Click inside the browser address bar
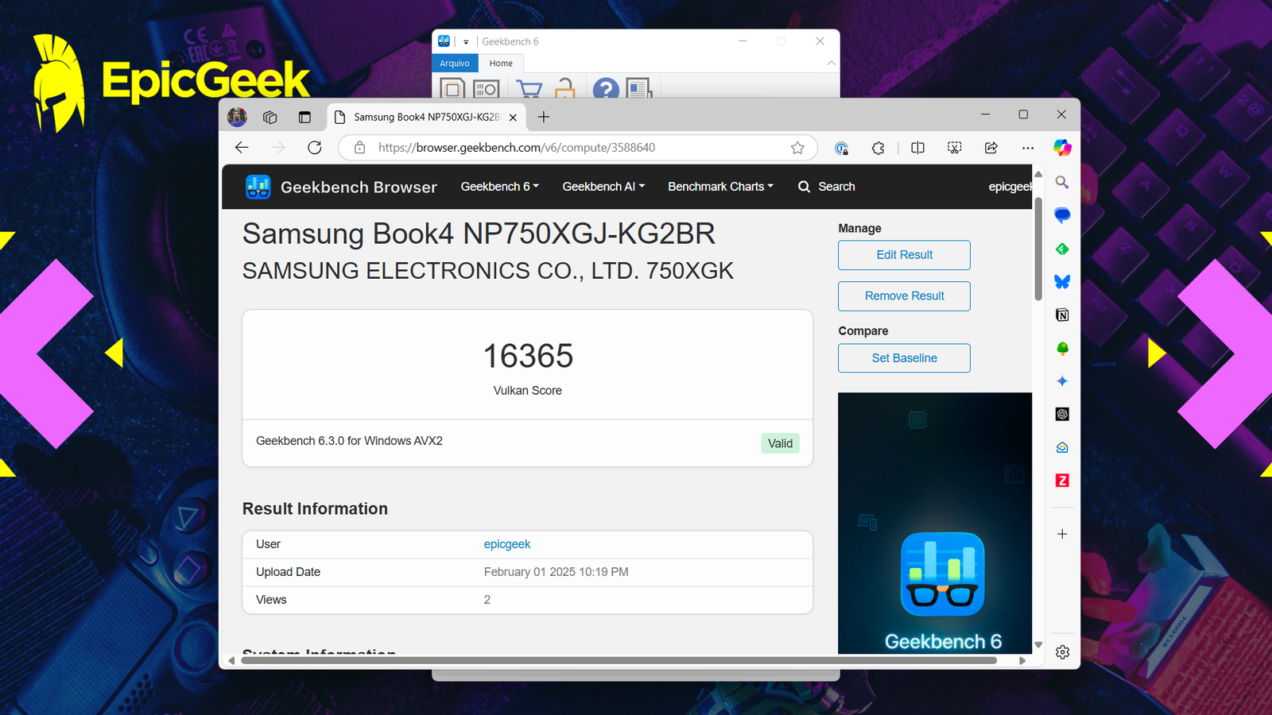The height and width of the screenshot is (715, 1272). (556, 148)
